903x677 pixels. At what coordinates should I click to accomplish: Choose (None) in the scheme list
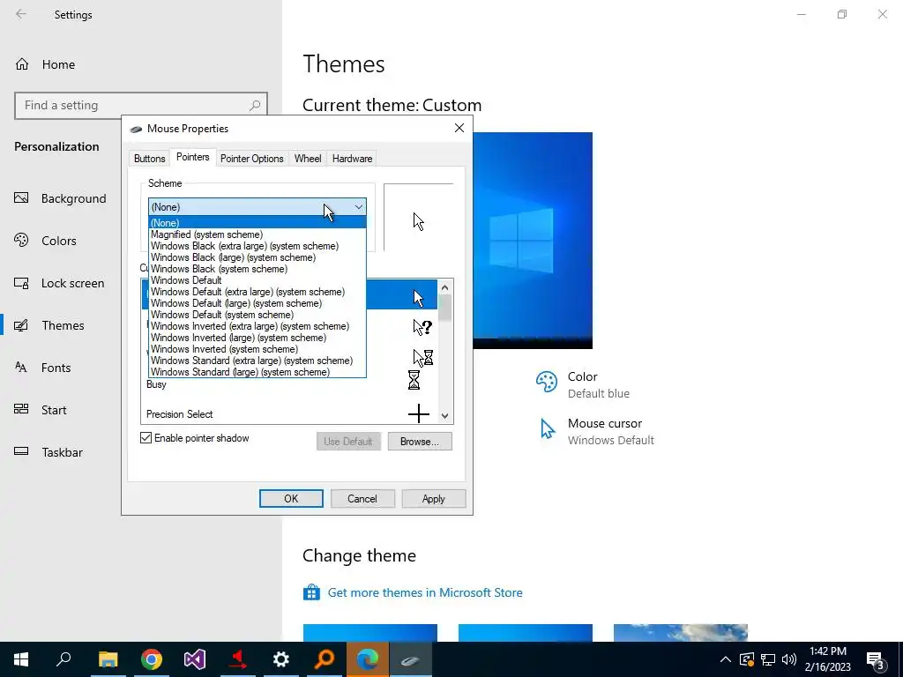coord(257,223)
